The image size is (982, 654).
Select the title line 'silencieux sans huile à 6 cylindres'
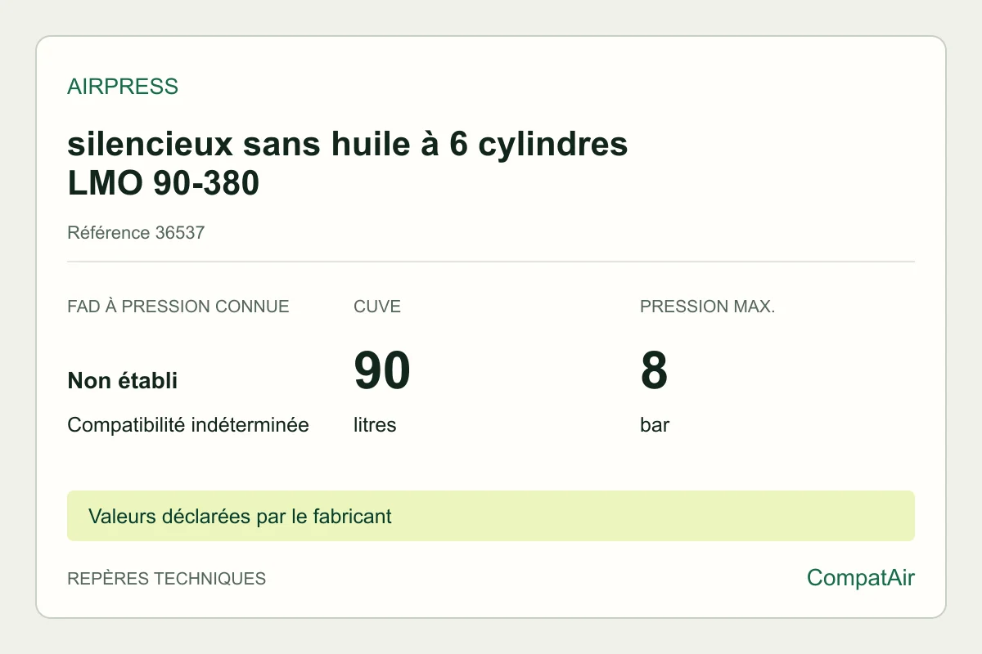click(348, 144)
